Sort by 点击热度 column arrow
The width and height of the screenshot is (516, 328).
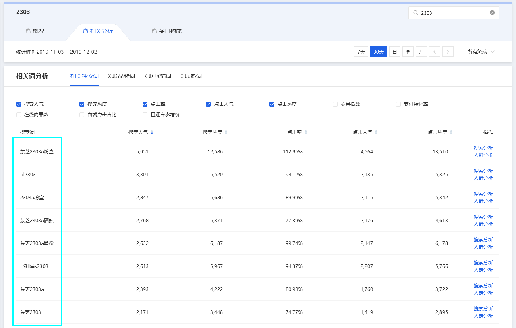451,132
